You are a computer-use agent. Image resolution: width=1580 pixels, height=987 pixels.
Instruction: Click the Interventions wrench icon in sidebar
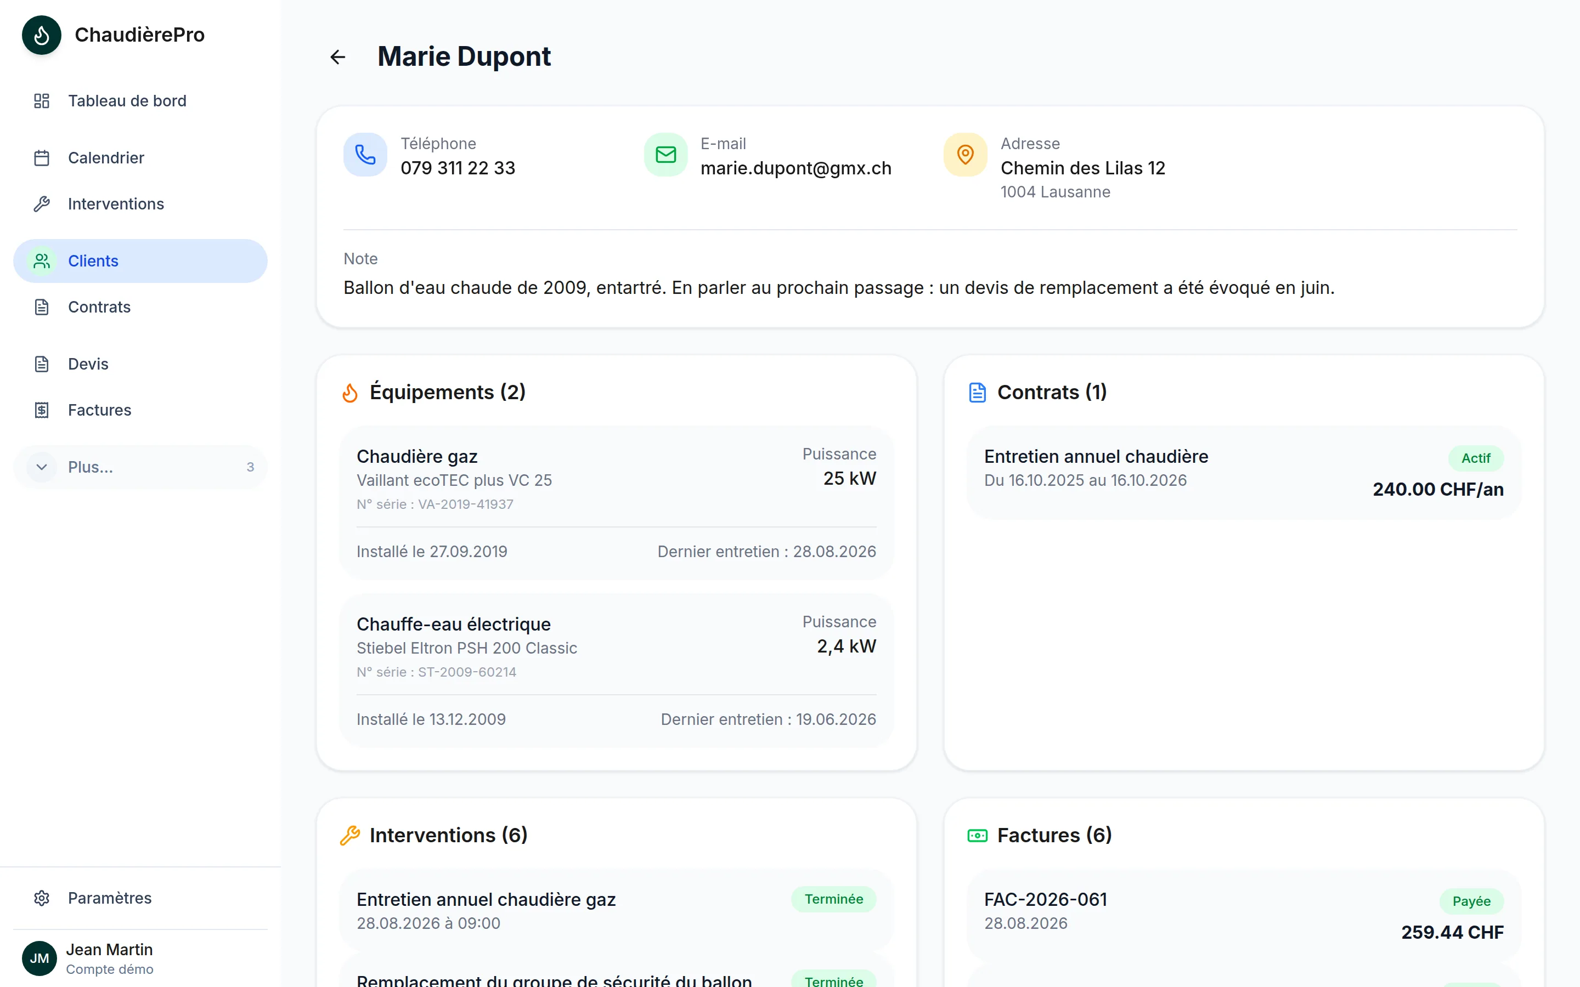[42, 203]
